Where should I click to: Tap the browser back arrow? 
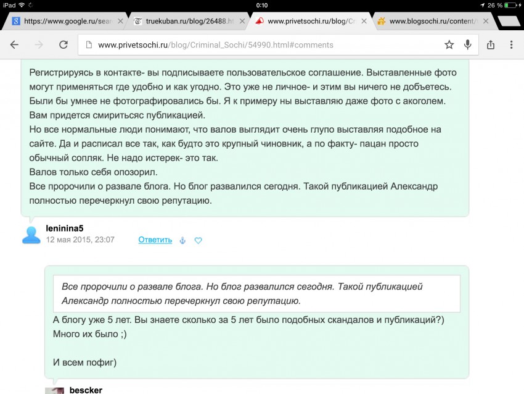(14, 44)
